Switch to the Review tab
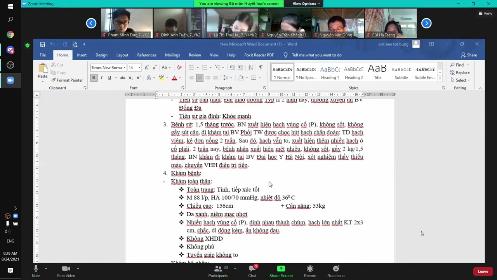Image resolution: width=497 pixels, height=280 pixels. (195, 55)
